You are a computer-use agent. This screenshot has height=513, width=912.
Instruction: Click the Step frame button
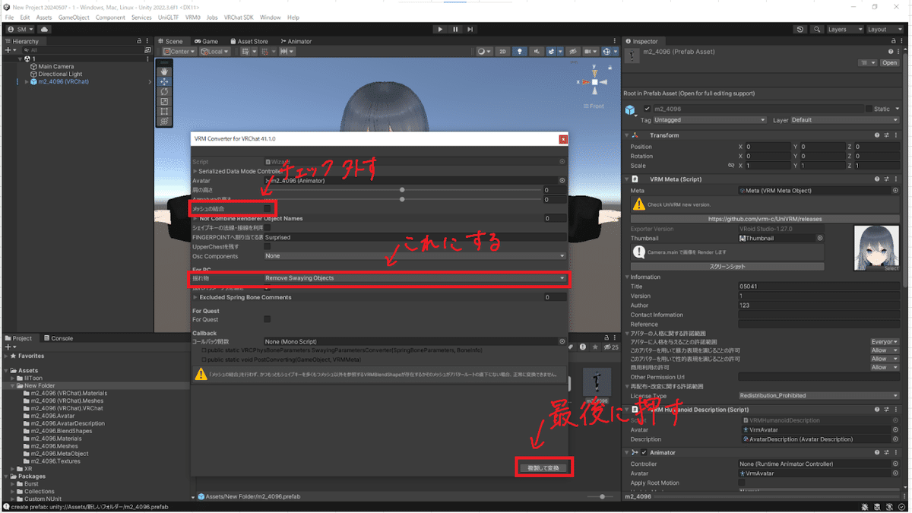click(x=470, y=29)
